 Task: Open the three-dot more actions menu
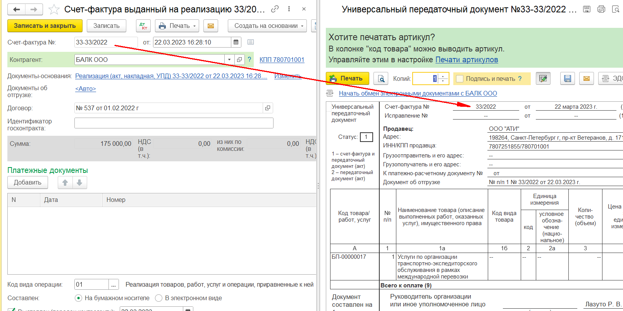pos(289,9)
